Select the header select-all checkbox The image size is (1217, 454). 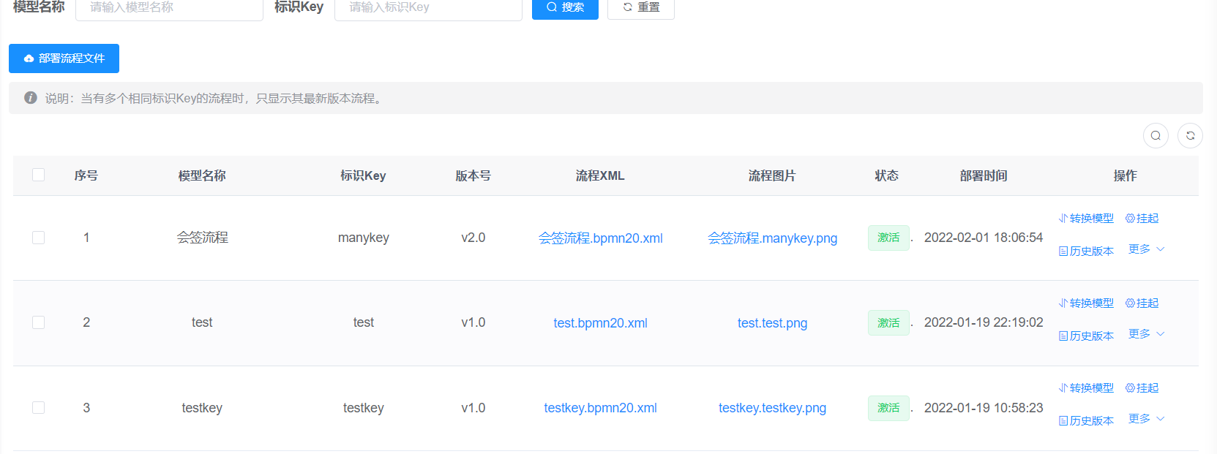click(39, 175)
